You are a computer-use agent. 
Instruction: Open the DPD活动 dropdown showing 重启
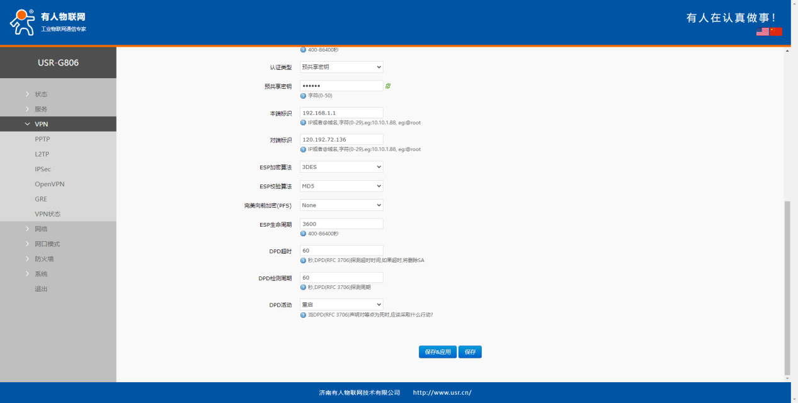341,305
